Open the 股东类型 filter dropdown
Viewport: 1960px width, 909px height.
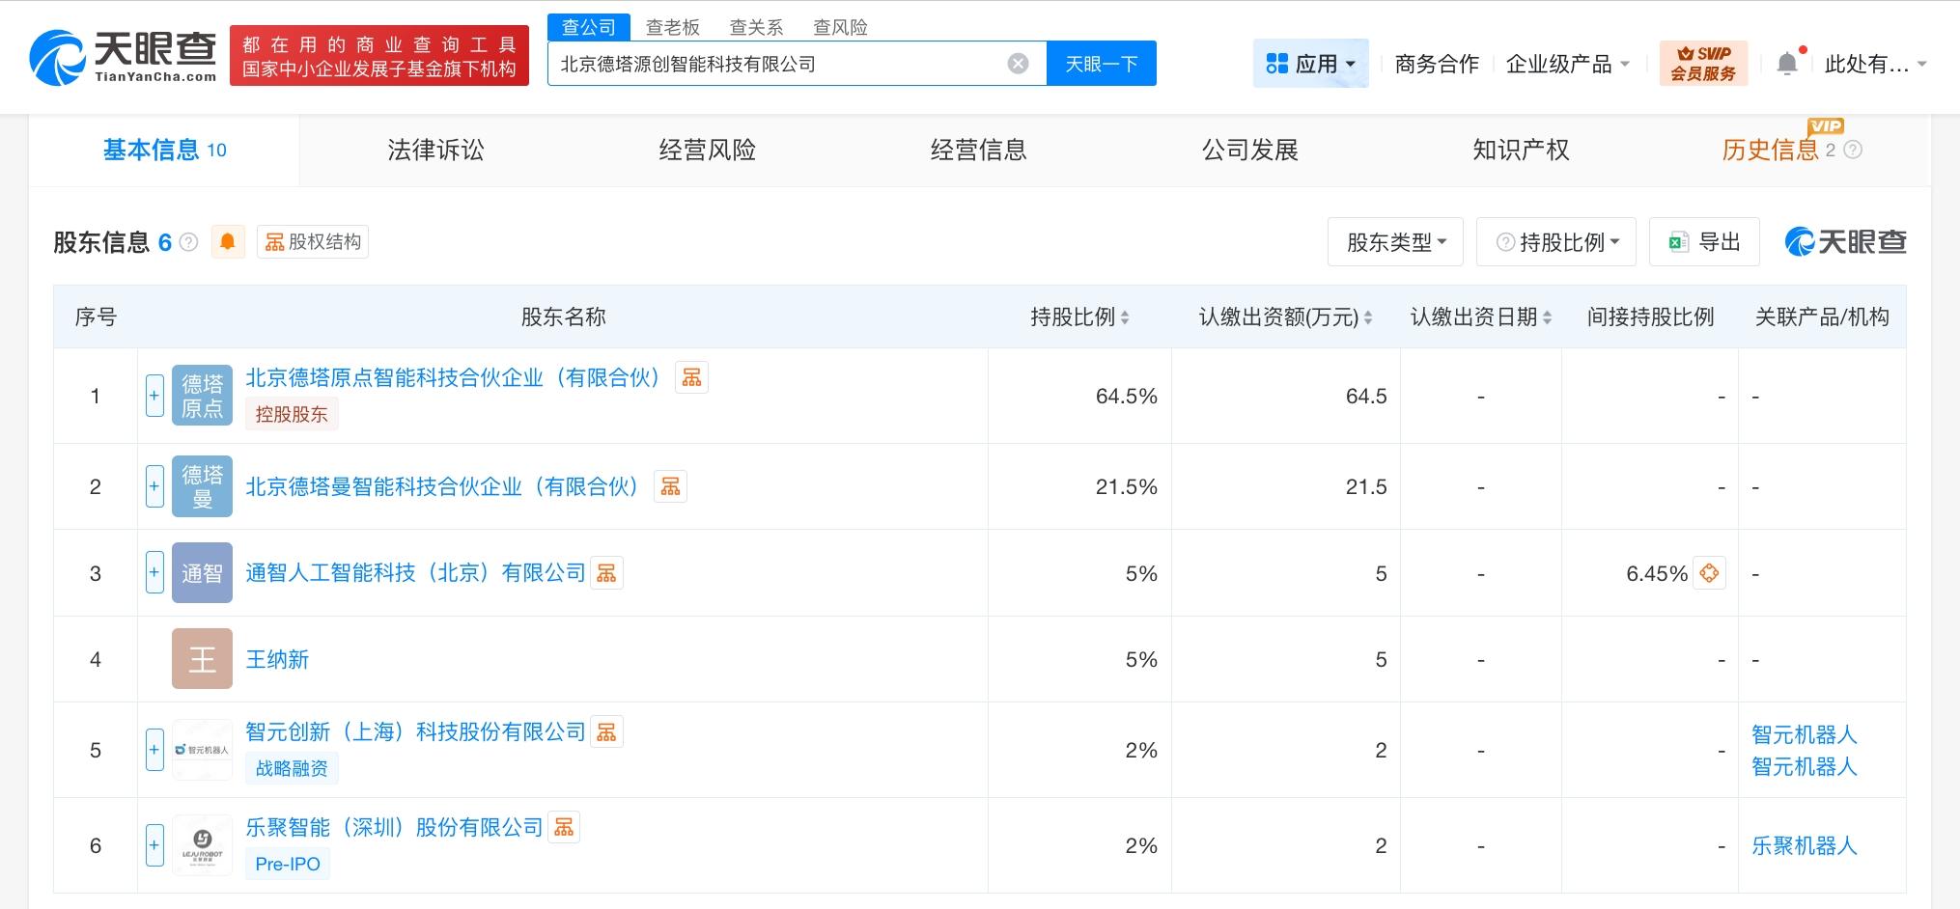click(1395, 242)
